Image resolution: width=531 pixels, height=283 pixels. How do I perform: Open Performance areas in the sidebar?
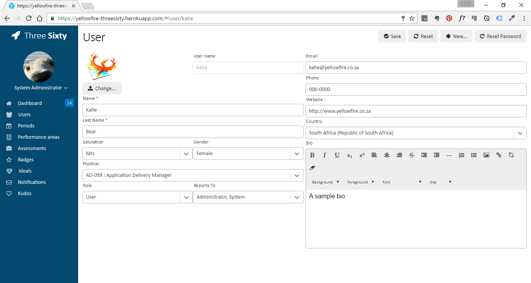pos(38,137)
